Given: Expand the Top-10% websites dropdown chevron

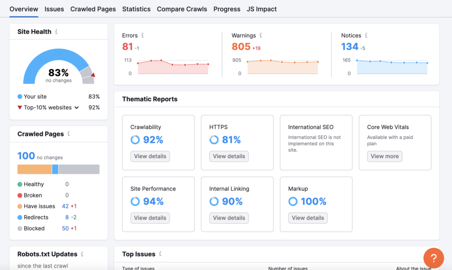Looking at the screenshot, I should (x=76, y=108).
